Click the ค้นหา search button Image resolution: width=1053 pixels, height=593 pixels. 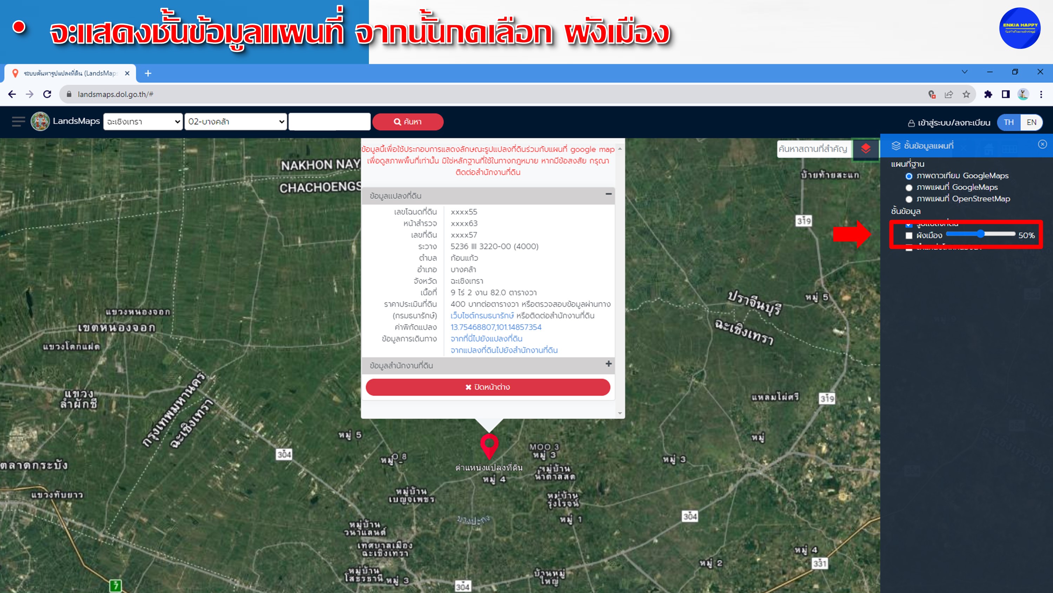pos(408,122)
